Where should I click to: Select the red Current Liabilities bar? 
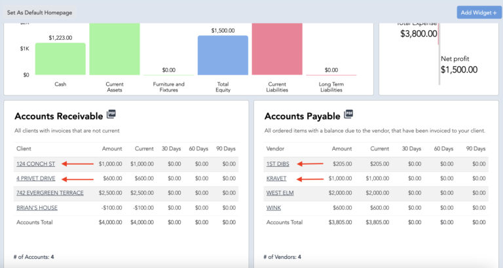tap(276, 49)
